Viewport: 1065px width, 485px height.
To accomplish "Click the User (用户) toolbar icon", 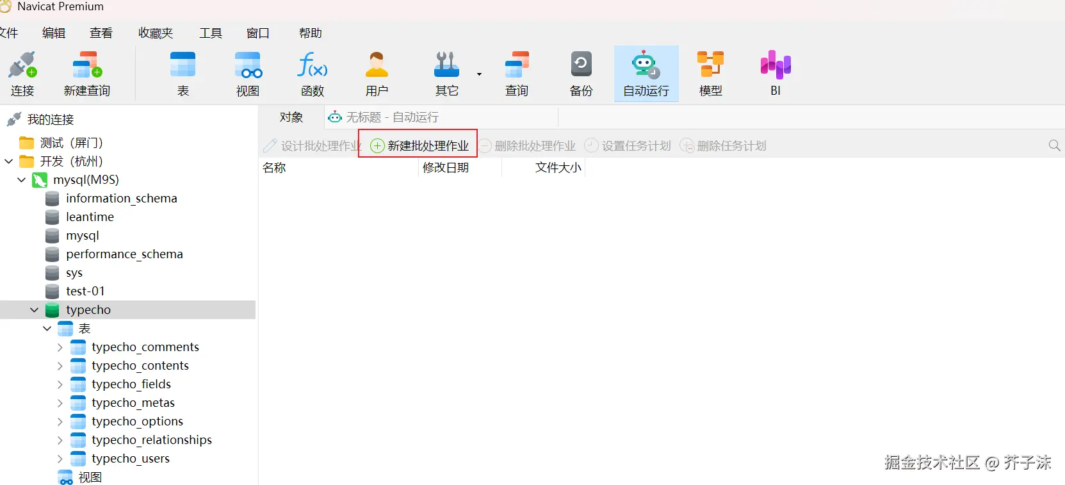I will pos(377,74).
